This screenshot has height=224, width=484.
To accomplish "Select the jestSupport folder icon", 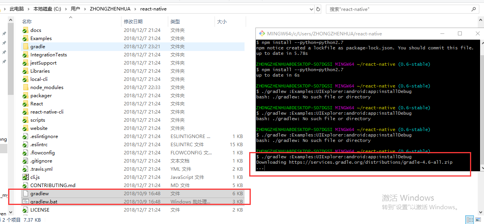I will 25,63.
